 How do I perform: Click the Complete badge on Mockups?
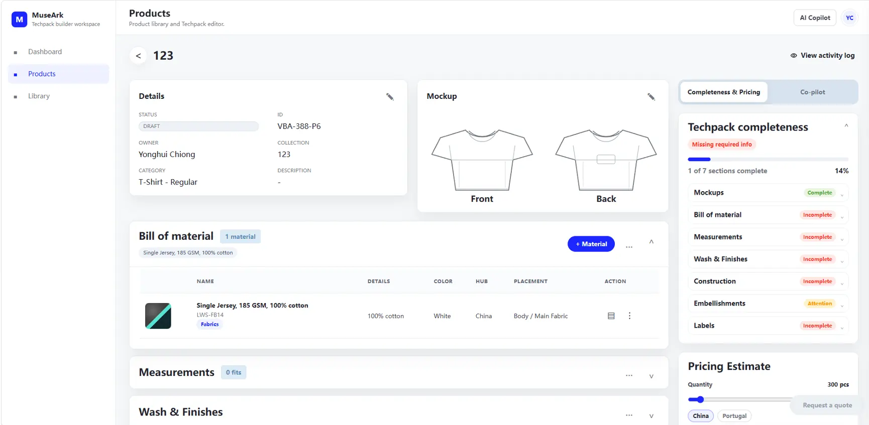pyautogui.click(x=819, y=193)
